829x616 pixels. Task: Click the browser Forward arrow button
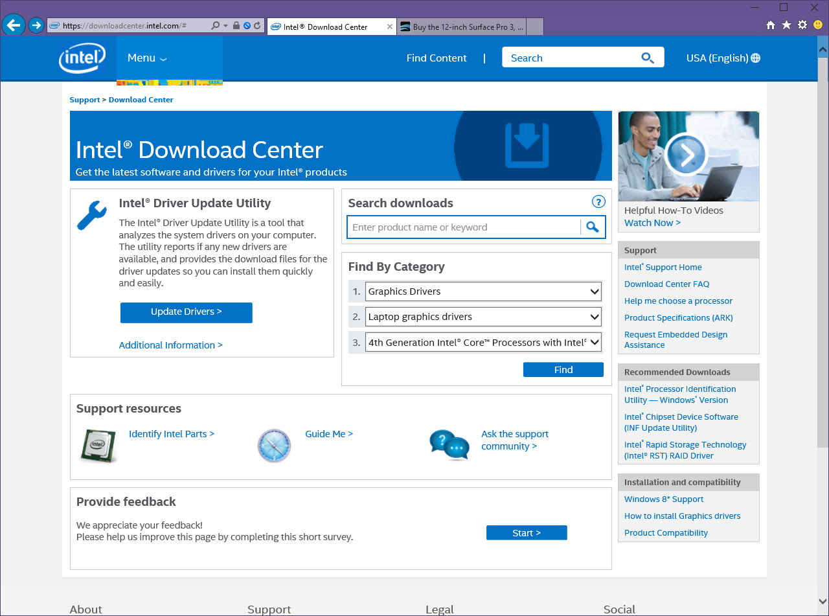(x=36, y=25)
